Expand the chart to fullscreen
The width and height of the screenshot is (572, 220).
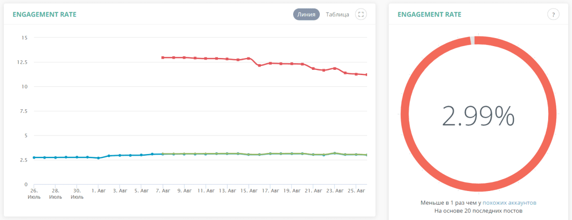[x=361, y=14]
